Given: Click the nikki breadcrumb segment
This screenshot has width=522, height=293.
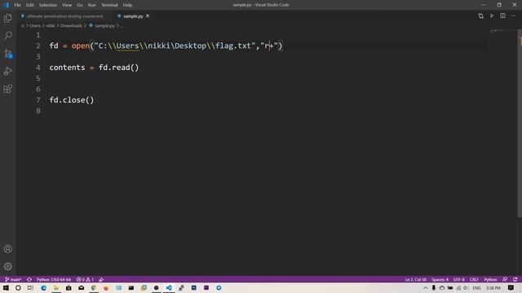Looking at the screenshot, I should tap(51, 25).
